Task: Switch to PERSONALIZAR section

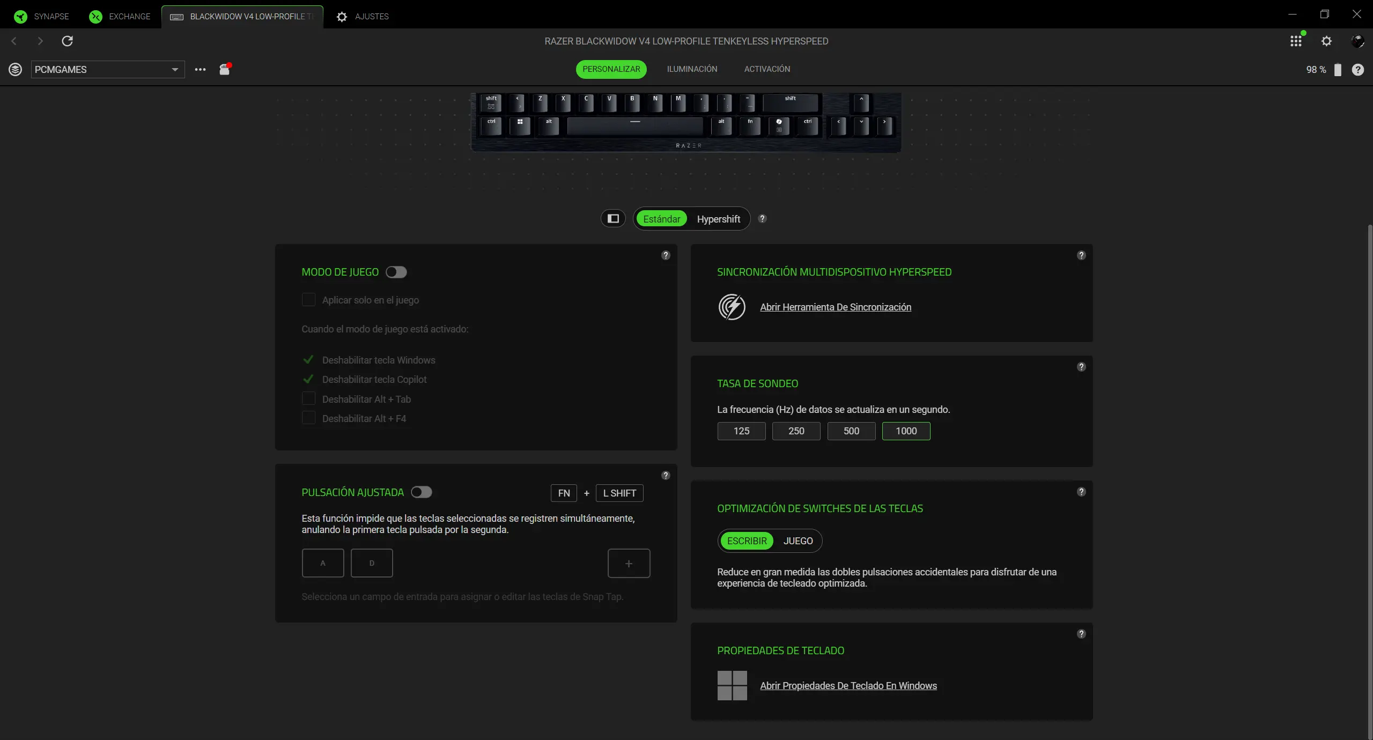Action: point(611,69)
